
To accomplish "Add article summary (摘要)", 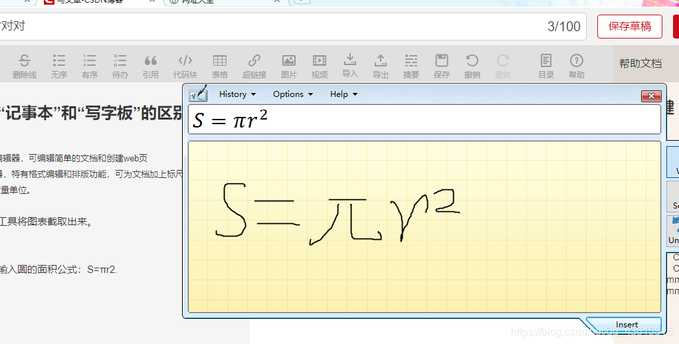I will 411,66.
